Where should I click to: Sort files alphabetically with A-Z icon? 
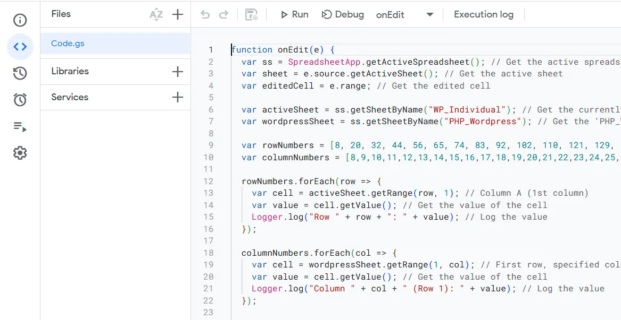coord(156,14)
